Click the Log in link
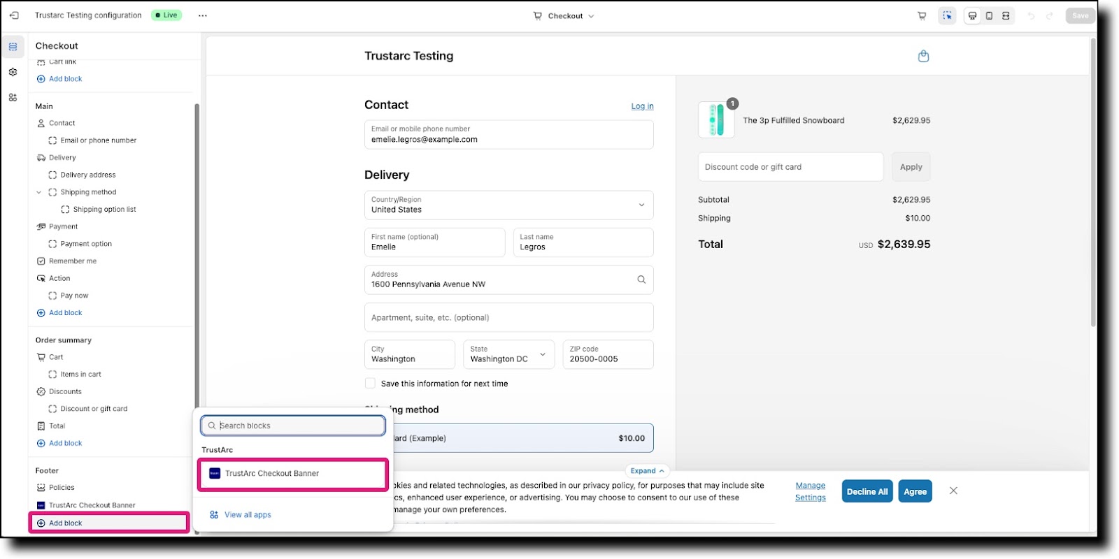Image resolution: width=1119 pixels, height=559 pixels. pos(642,106)
